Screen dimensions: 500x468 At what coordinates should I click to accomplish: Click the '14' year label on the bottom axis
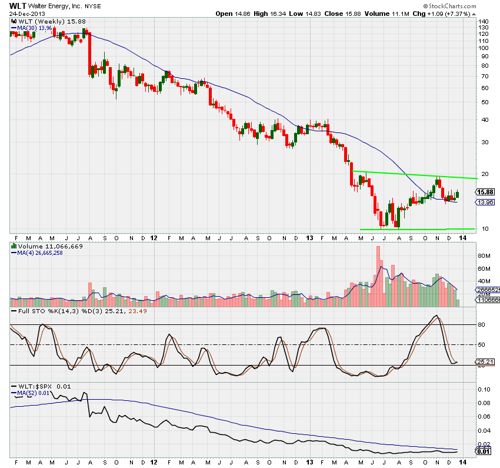coord(463,462)
